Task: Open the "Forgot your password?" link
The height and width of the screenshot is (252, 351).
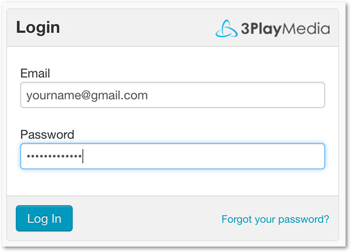Action: pyautogui.click(x=275, y=220)
